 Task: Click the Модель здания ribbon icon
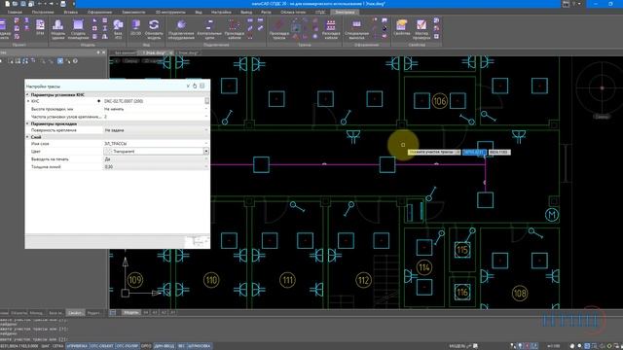[x=58, y=28]
